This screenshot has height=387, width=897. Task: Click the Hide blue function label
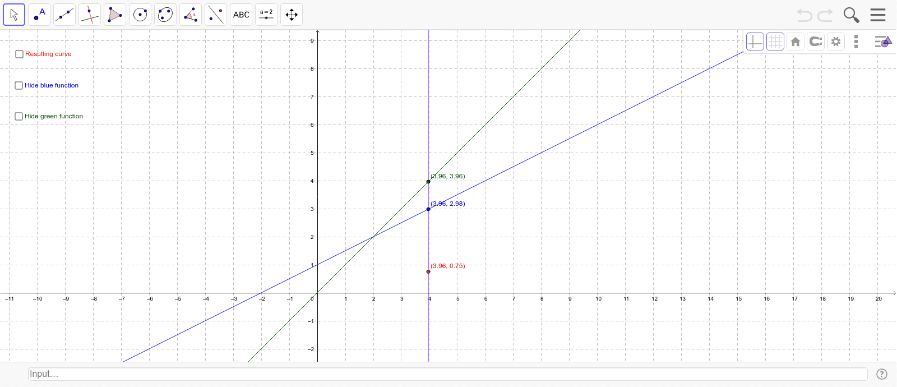tap(52, 85)
